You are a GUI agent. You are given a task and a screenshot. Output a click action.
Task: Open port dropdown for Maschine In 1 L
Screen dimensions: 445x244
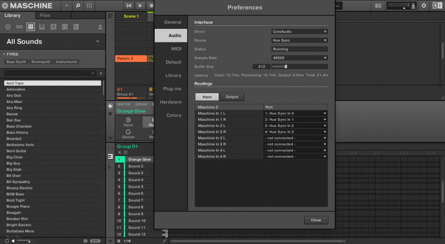295,113
